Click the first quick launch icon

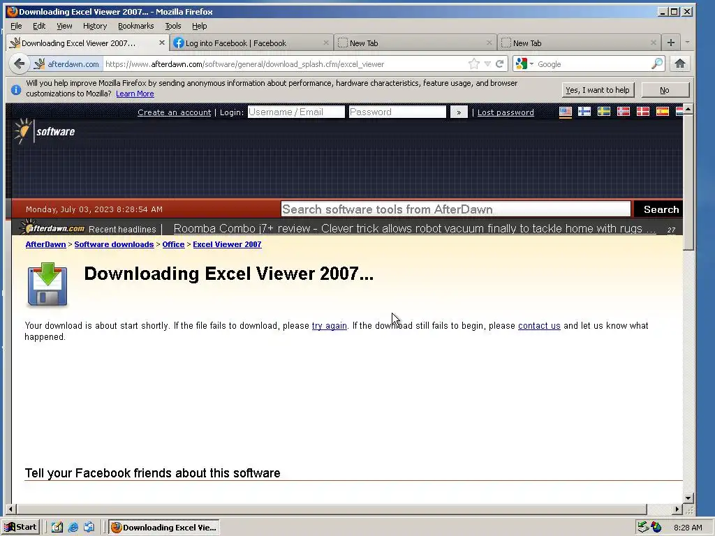pyautogui.click(x=57, y=527)
